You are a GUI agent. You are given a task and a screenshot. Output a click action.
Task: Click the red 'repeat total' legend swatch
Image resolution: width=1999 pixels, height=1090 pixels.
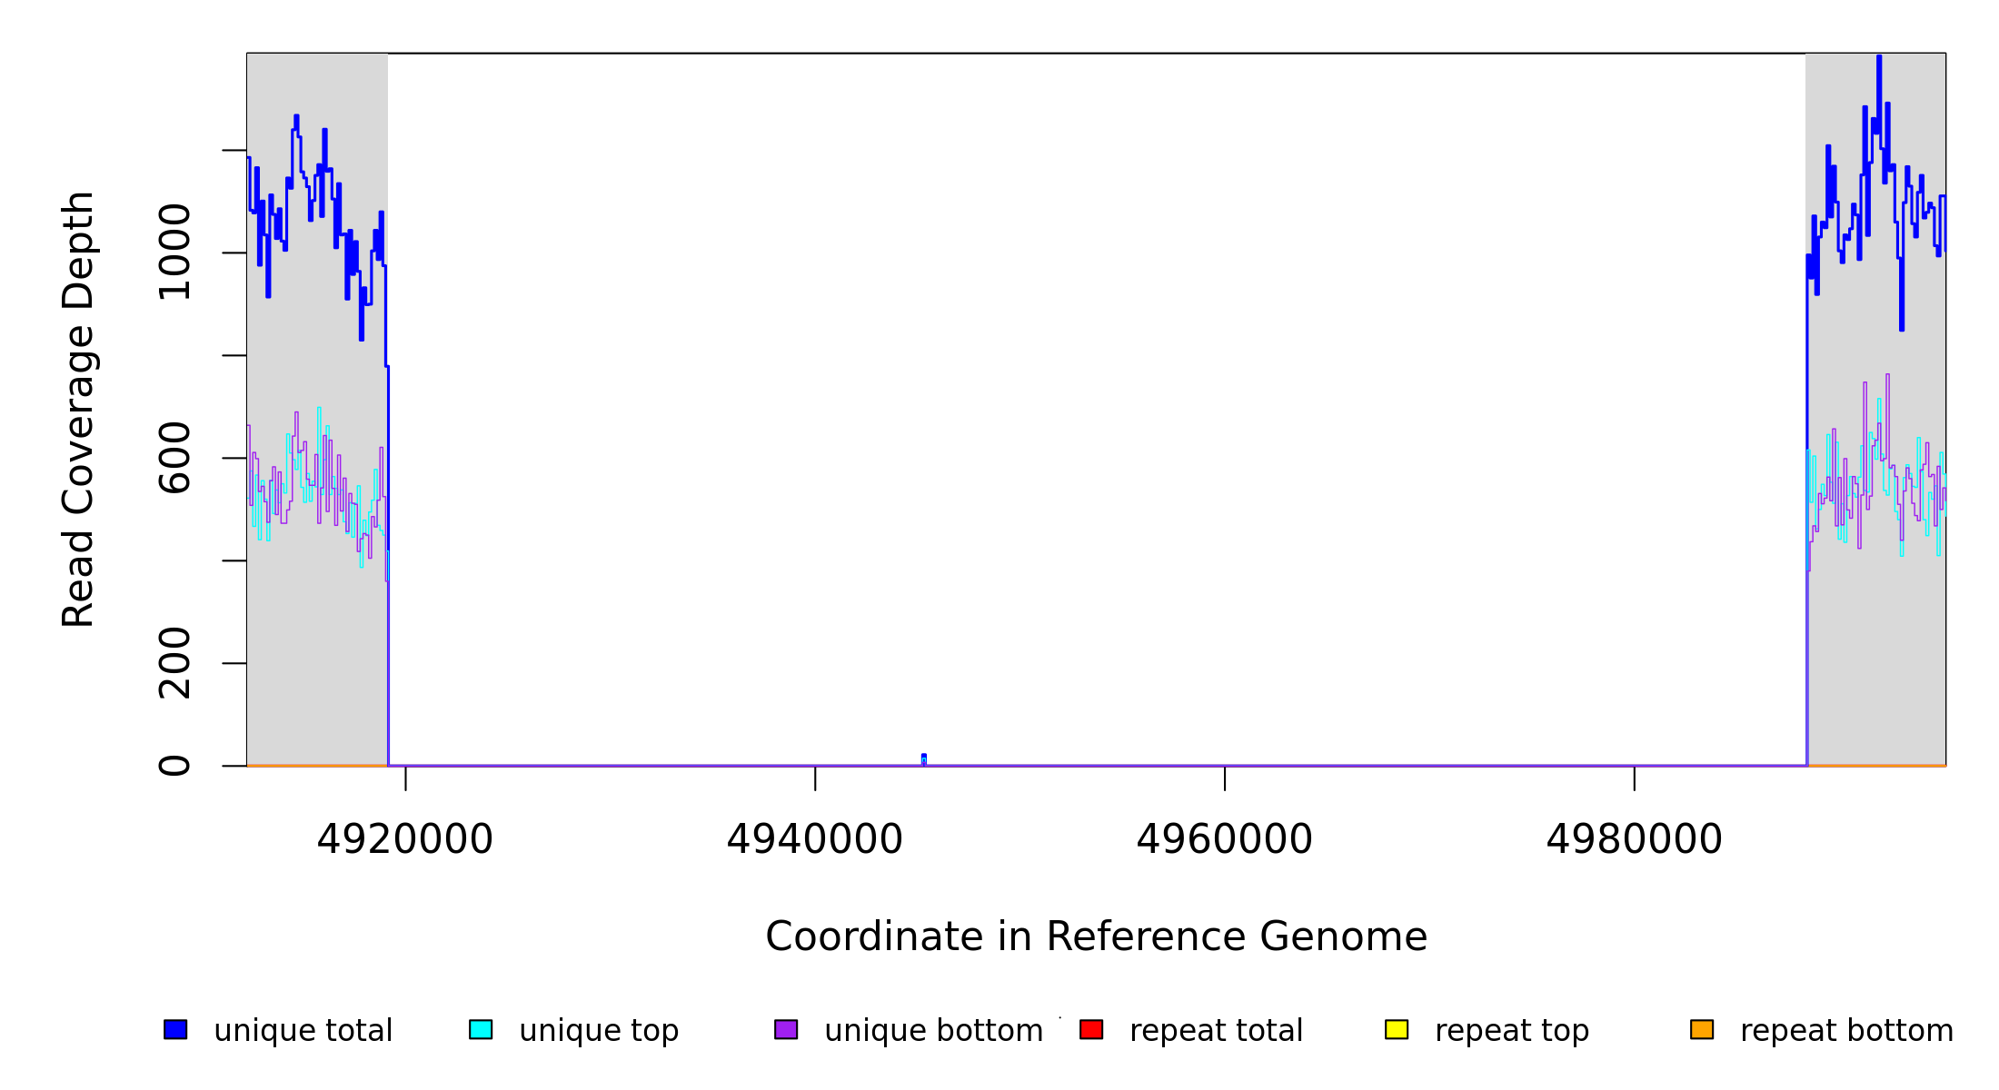1091,1029
